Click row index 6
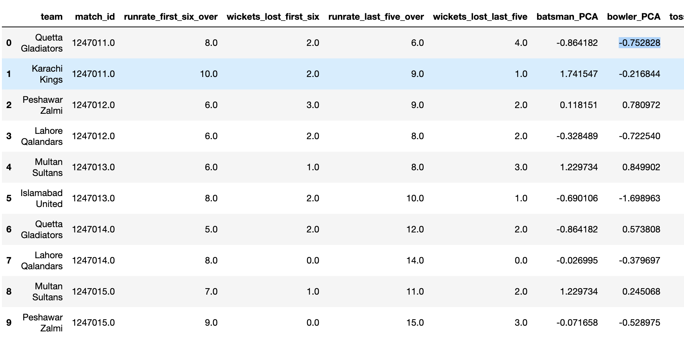This screenshot has height=342, width=684. tap(9, 229)
